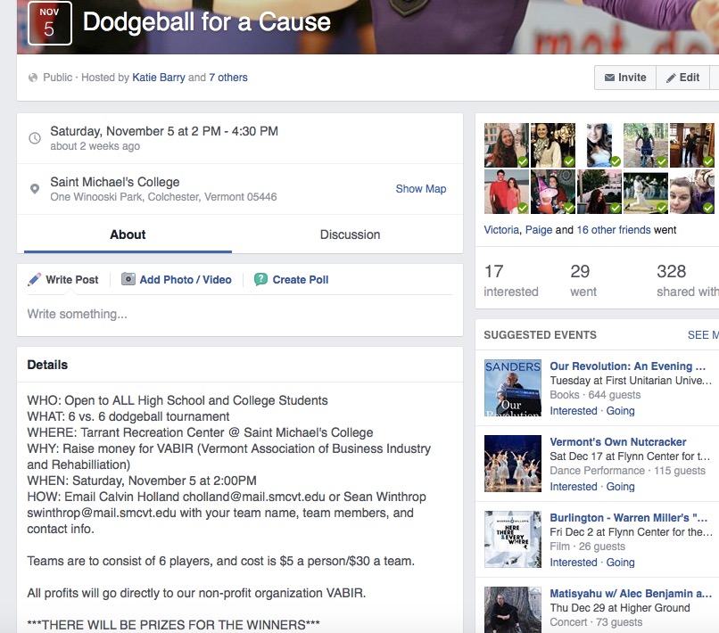Click Show Map link
This screenshot has width=719, height=633.
[x=421, y=189]
